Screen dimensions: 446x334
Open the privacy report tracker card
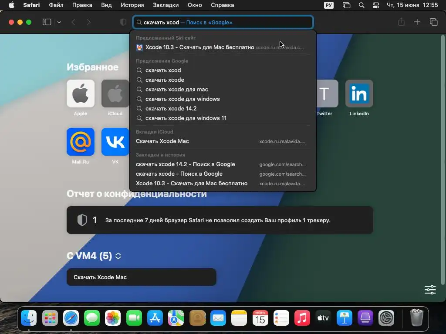pos(220,220)
